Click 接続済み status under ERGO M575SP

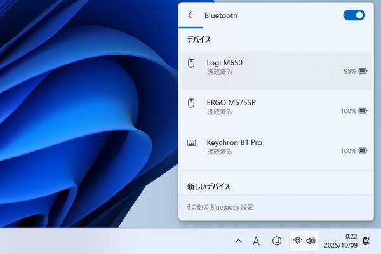[x=220, y=112]
